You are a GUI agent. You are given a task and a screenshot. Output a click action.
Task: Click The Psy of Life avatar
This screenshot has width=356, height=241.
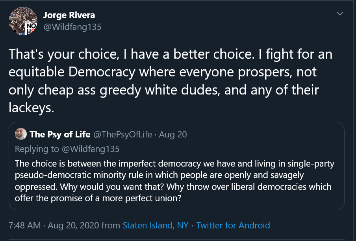21,134
